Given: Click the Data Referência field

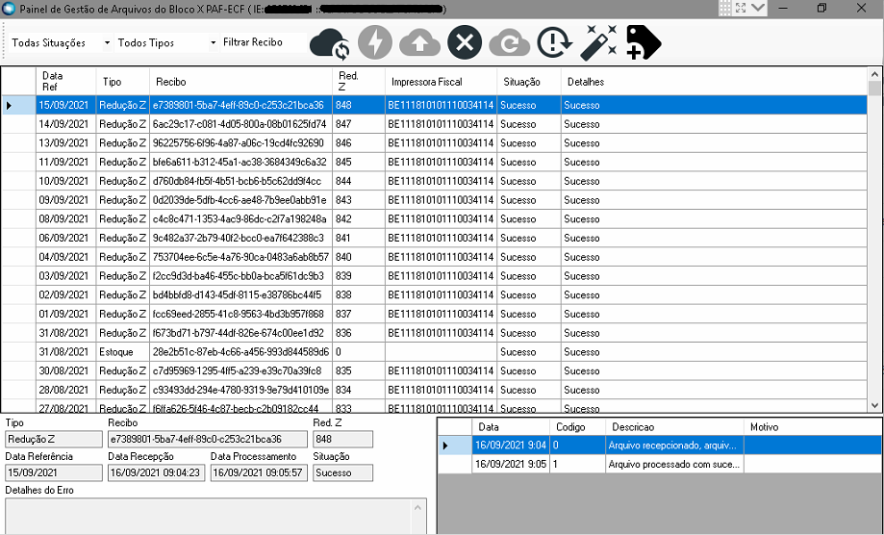Looking at the screenshot, I should 54,473.
